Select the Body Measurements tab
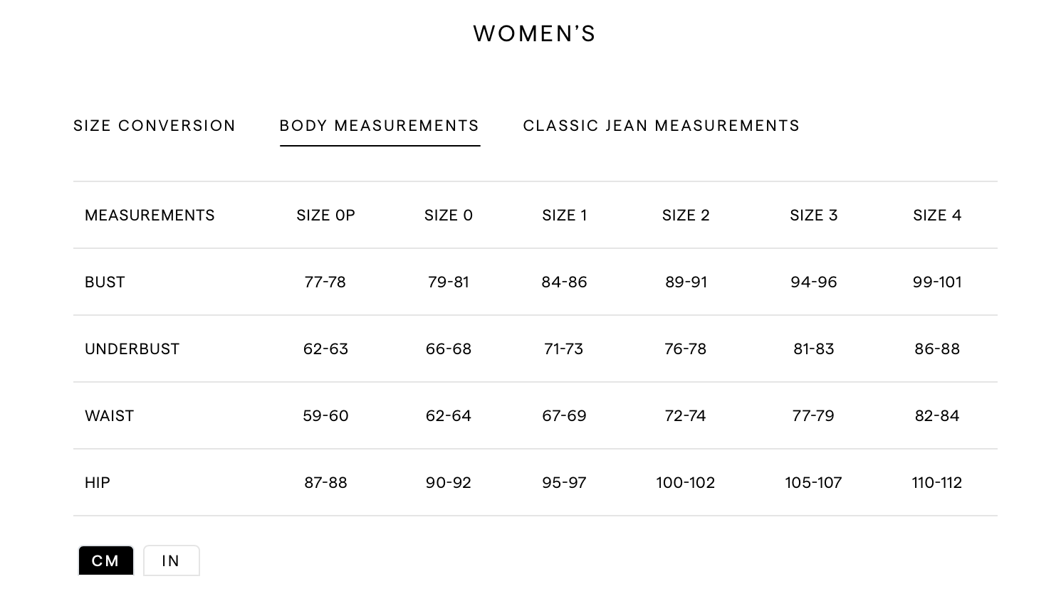This screenshot has height=606, width=1061. click(x=380, y=126)
